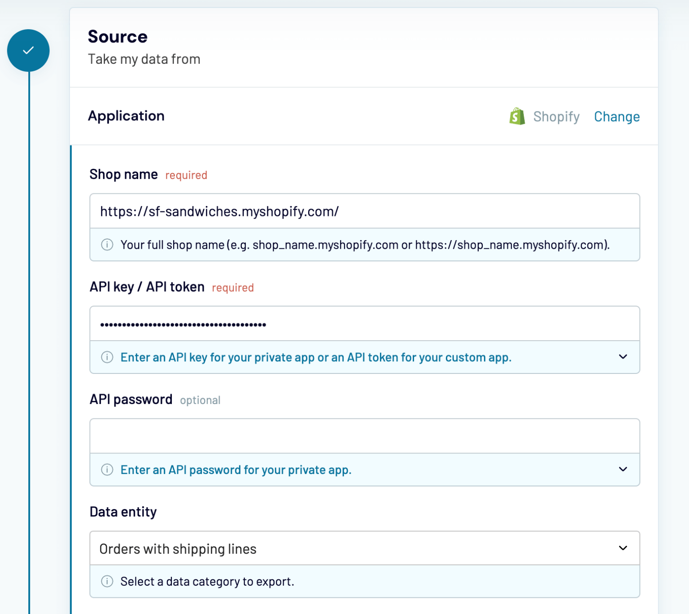Click the Change link to switch applications
Screen dimensions: 689x614
point(617,116)
